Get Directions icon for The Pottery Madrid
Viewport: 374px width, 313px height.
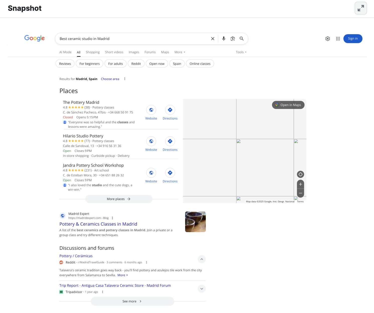point(170,110)
